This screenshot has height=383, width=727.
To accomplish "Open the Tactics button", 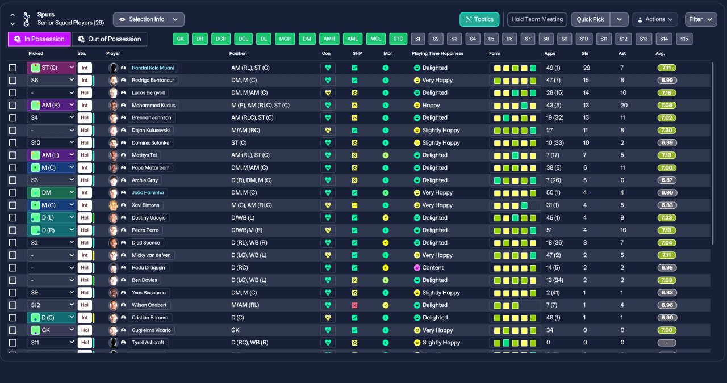I will coord(479,19).
